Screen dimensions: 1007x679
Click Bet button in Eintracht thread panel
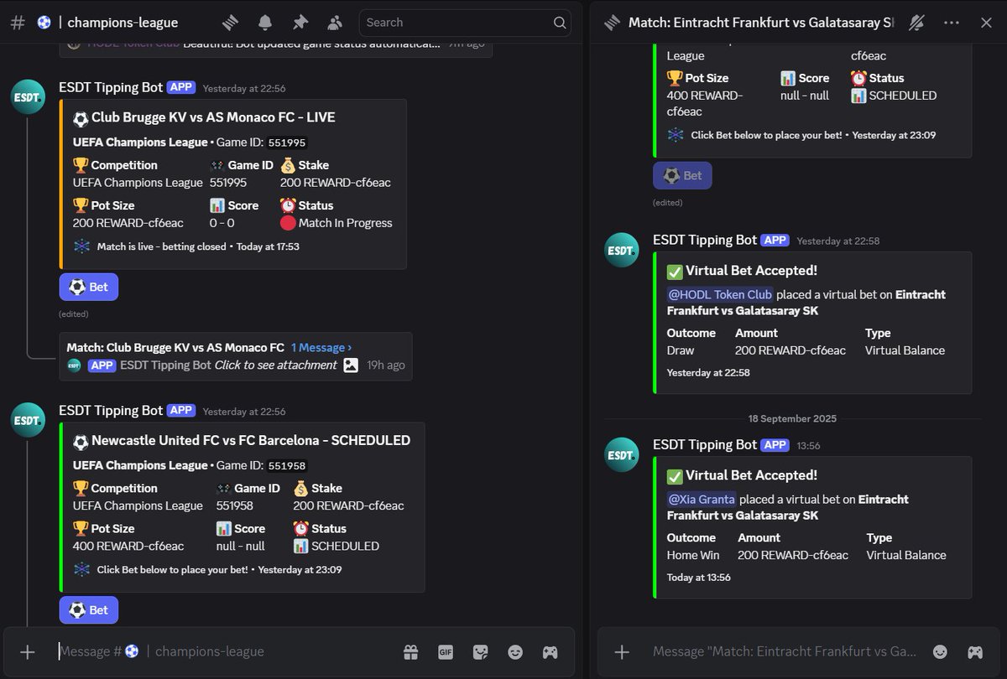(682, 175)
